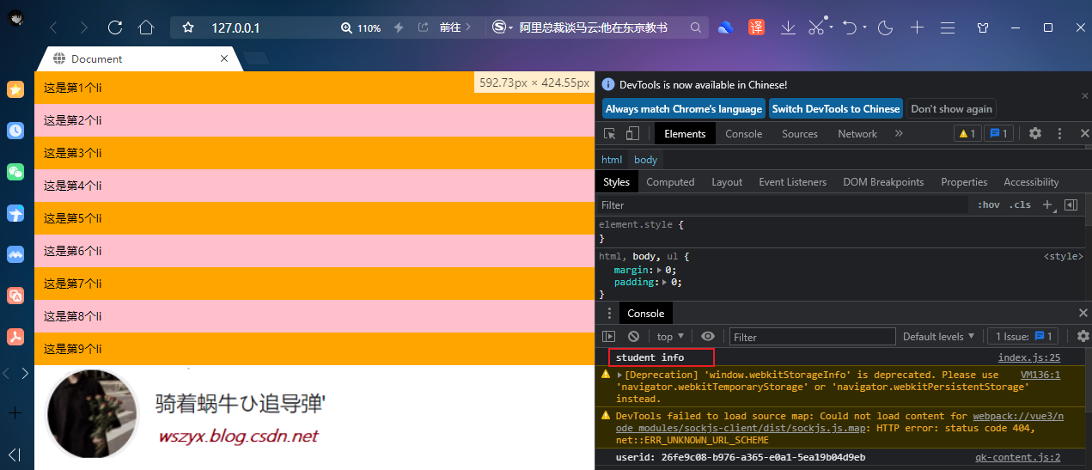Add a new style rule plus icon
The height and width of the screenshot is (470, 1092).
click(x=1046, y=205)
